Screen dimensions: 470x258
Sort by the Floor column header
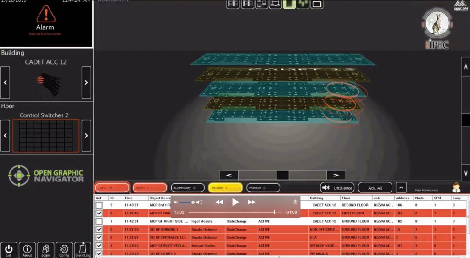pos(356,198)
